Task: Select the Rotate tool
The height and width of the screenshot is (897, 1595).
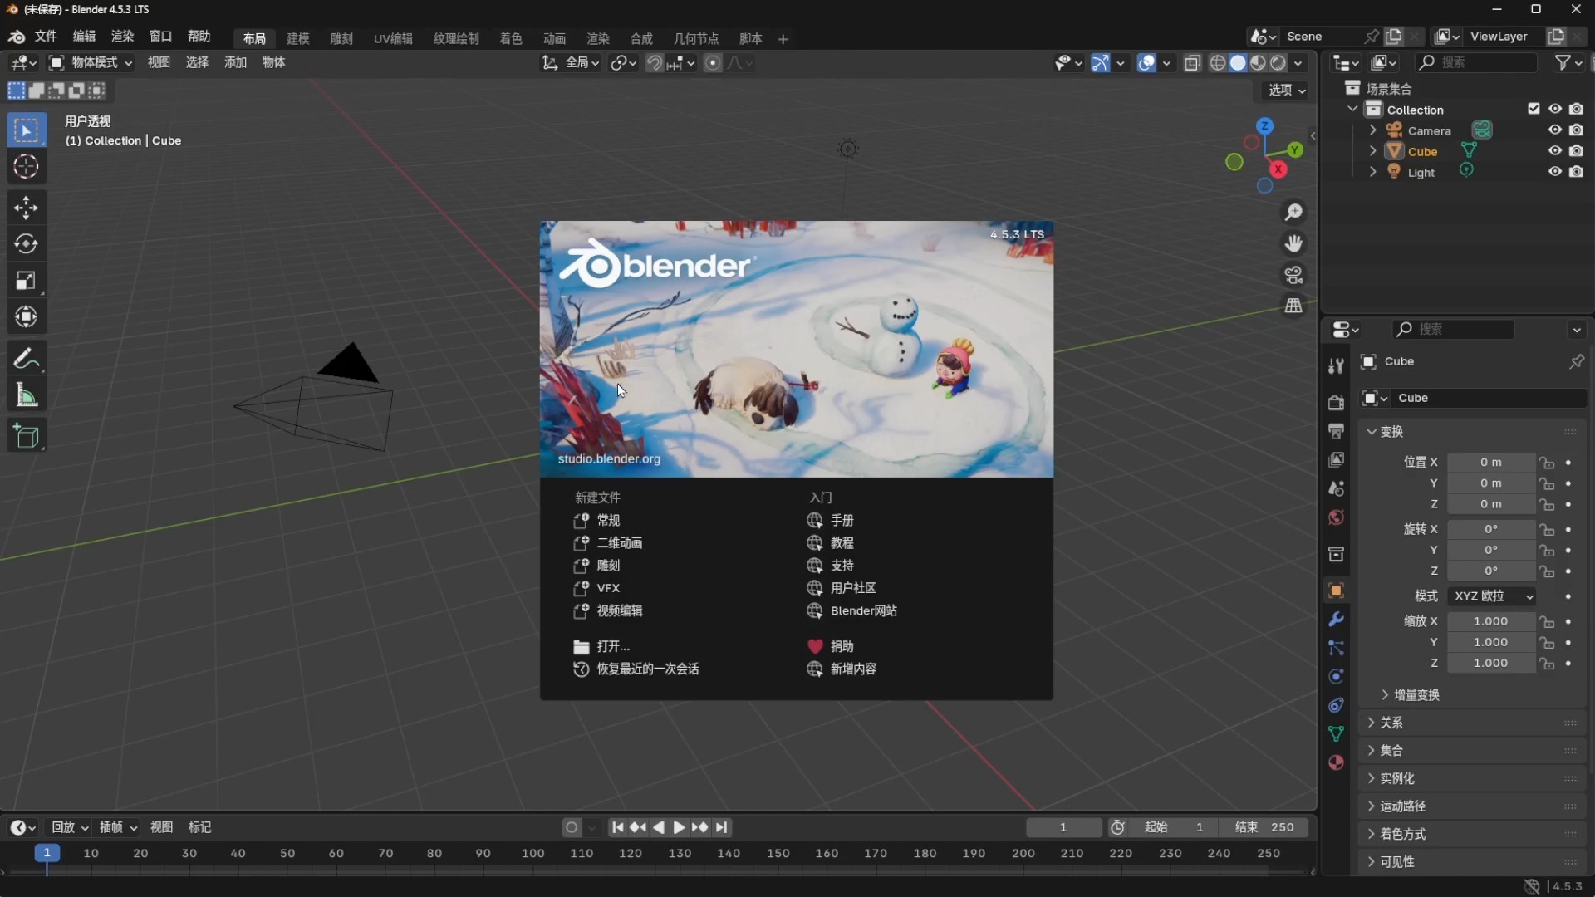Action: click(26, 244)
